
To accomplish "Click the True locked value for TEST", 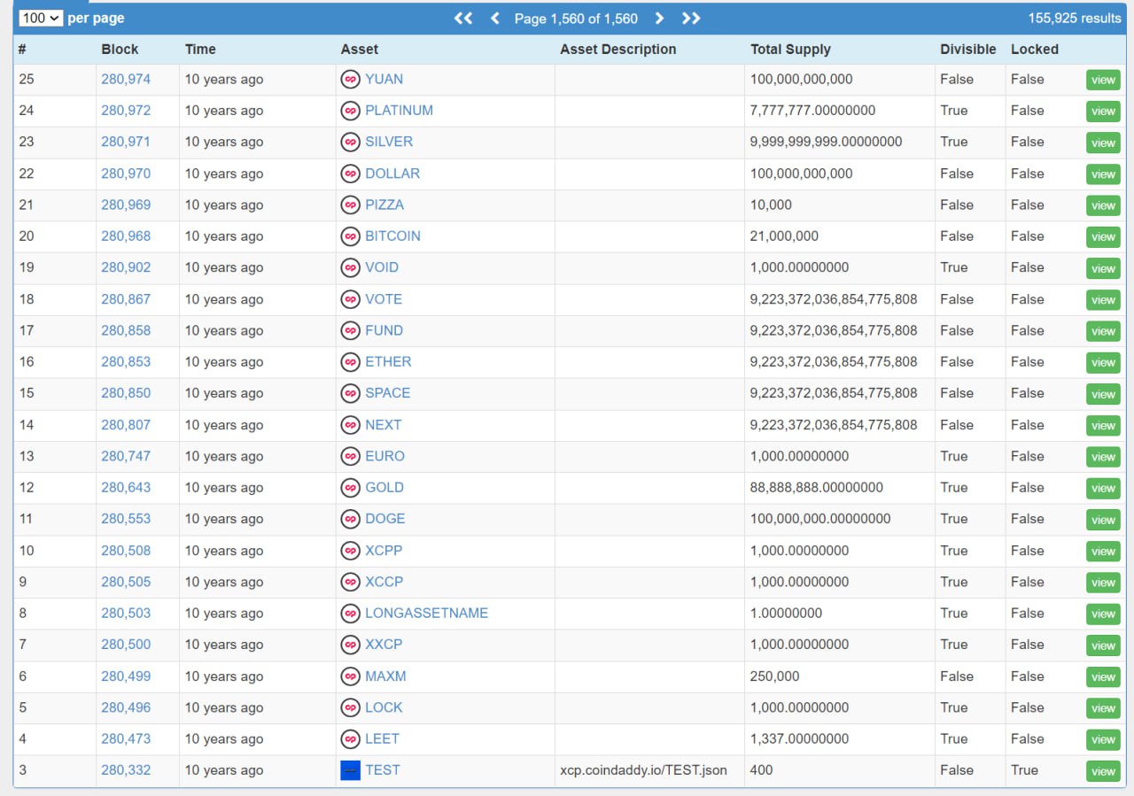I will tap(1024, 770).
